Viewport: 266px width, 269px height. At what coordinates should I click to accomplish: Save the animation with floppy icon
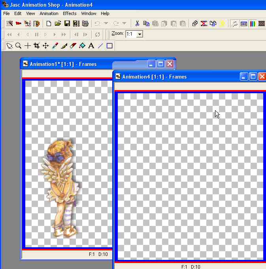(x=67, y=23)
